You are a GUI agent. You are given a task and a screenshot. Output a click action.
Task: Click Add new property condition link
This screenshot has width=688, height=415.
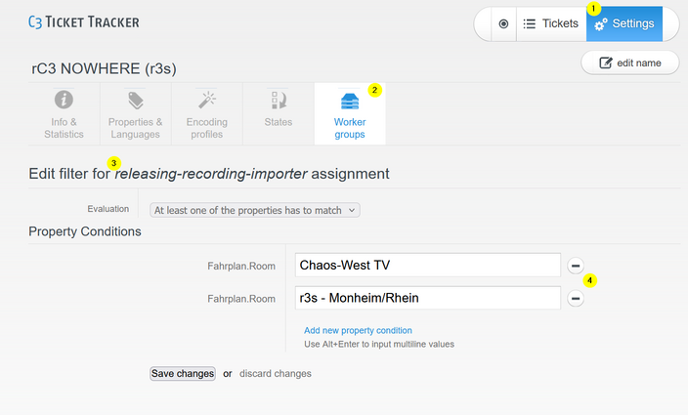(x=358, y=330)
